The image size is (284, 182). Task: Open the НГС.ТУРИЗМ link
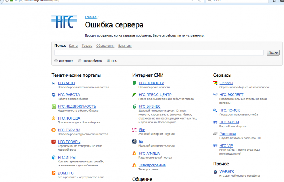69,130
